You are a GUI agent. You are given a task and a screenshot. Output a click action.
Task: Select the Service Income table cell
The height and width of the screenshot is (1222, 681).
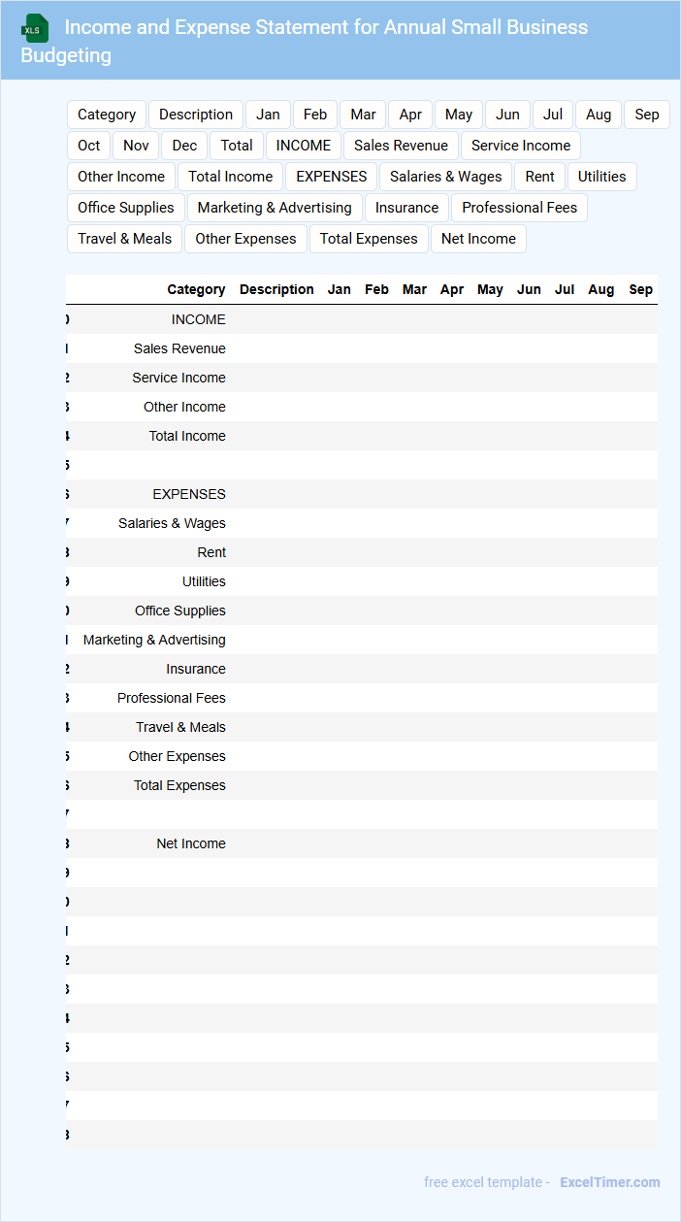[178, 378]
